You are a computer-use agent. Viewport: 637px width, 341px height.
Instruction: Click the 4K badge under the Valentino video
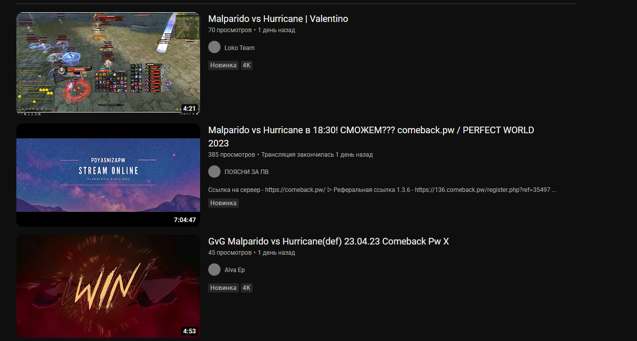[x=247, y=65]
